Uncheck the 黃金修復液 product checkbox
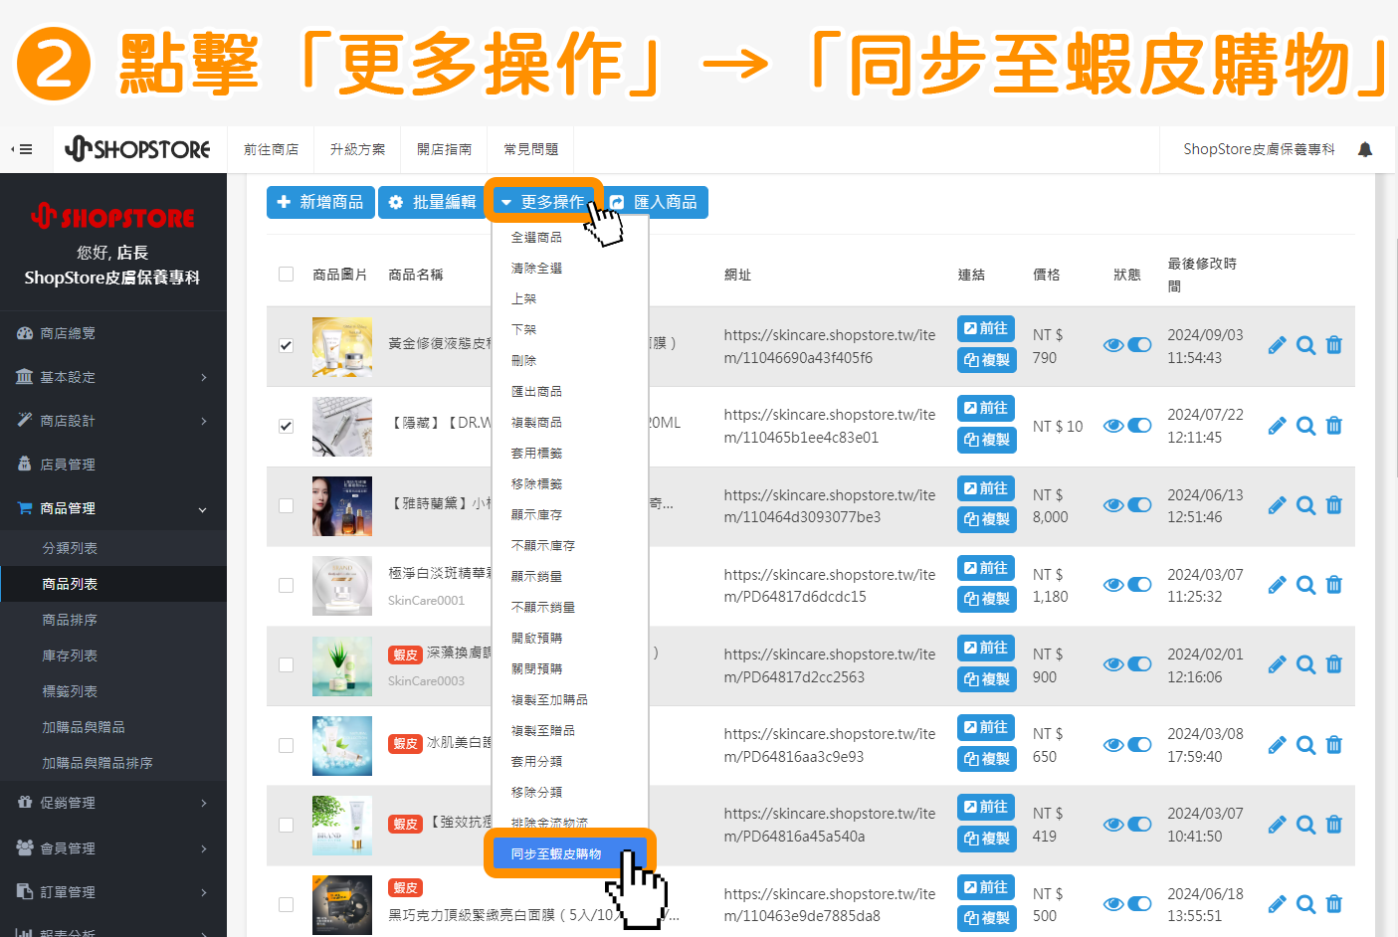Screen dimensions: 1398x937 pyautogui.click(x=287, y=345)
